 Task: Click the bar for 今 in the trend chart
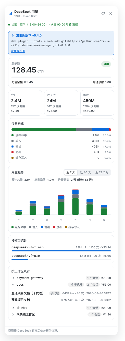pyautogui.click(x=104, y=210)
